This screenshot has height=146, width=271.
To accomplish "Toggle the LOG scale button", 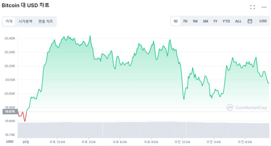I will [x=263, y=21].
